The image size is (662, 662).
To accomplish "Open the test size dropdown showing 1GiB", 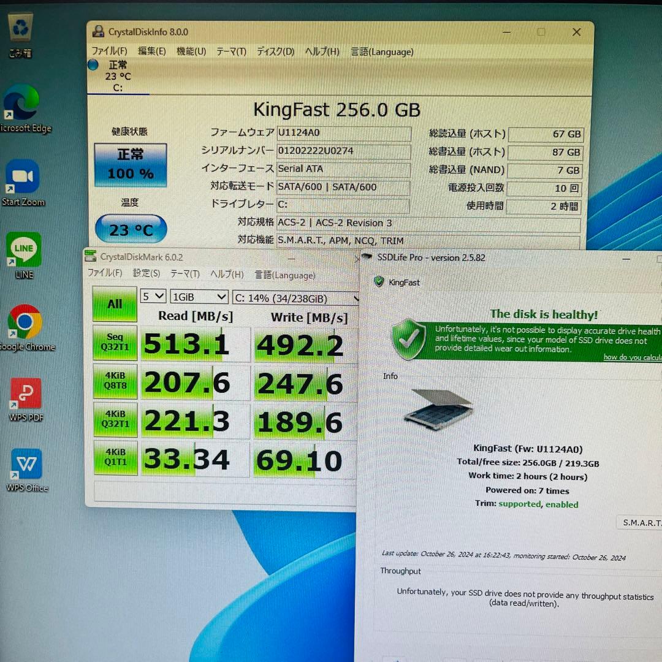I will tap(199, 297).
